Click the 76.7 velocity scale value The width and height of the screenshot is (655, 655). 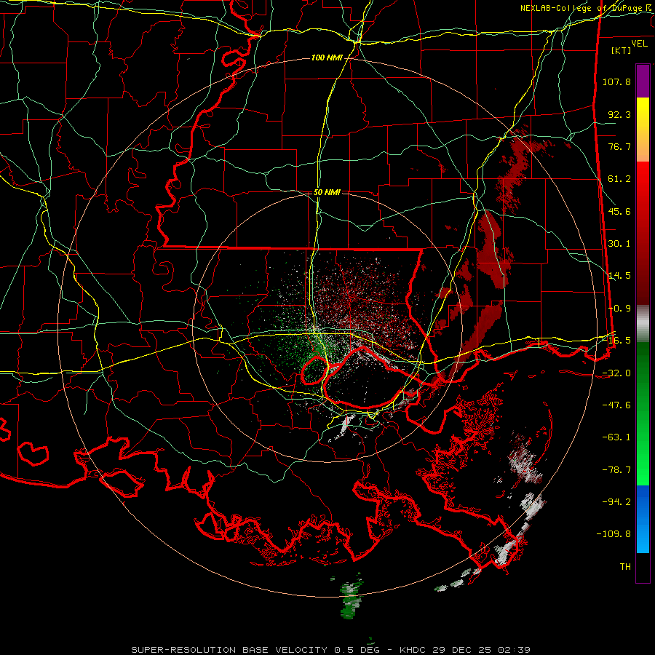click(619, 146)
